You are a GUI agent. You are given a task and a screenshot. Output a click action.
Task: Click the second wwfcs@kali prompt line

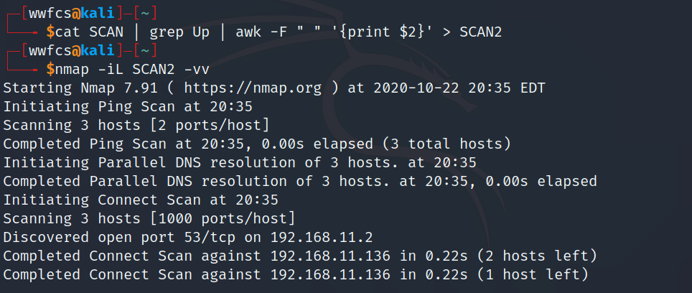tap(80, 50)
